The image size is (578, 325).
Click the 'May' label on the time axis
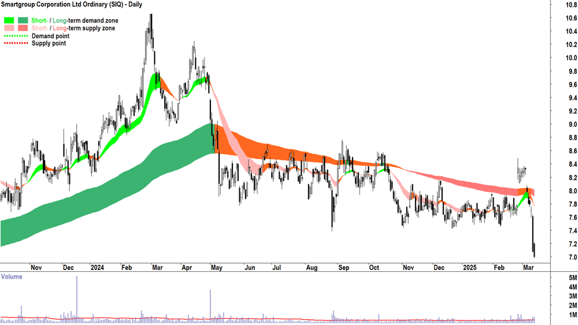tap(217, 267)
